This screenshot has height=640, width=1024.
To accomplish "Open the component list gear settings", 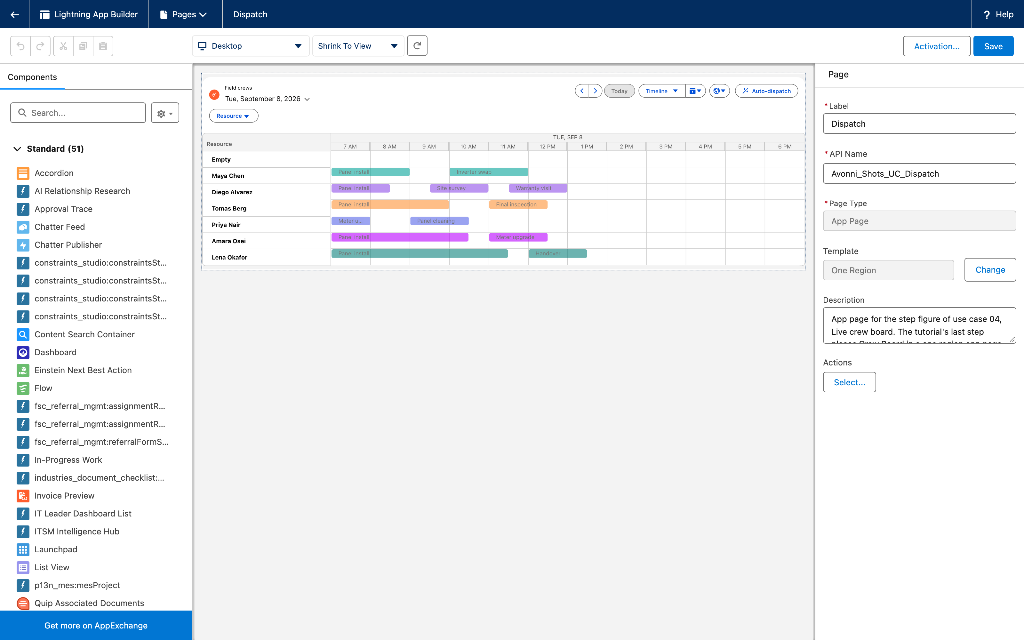I will tap(165, 113).
